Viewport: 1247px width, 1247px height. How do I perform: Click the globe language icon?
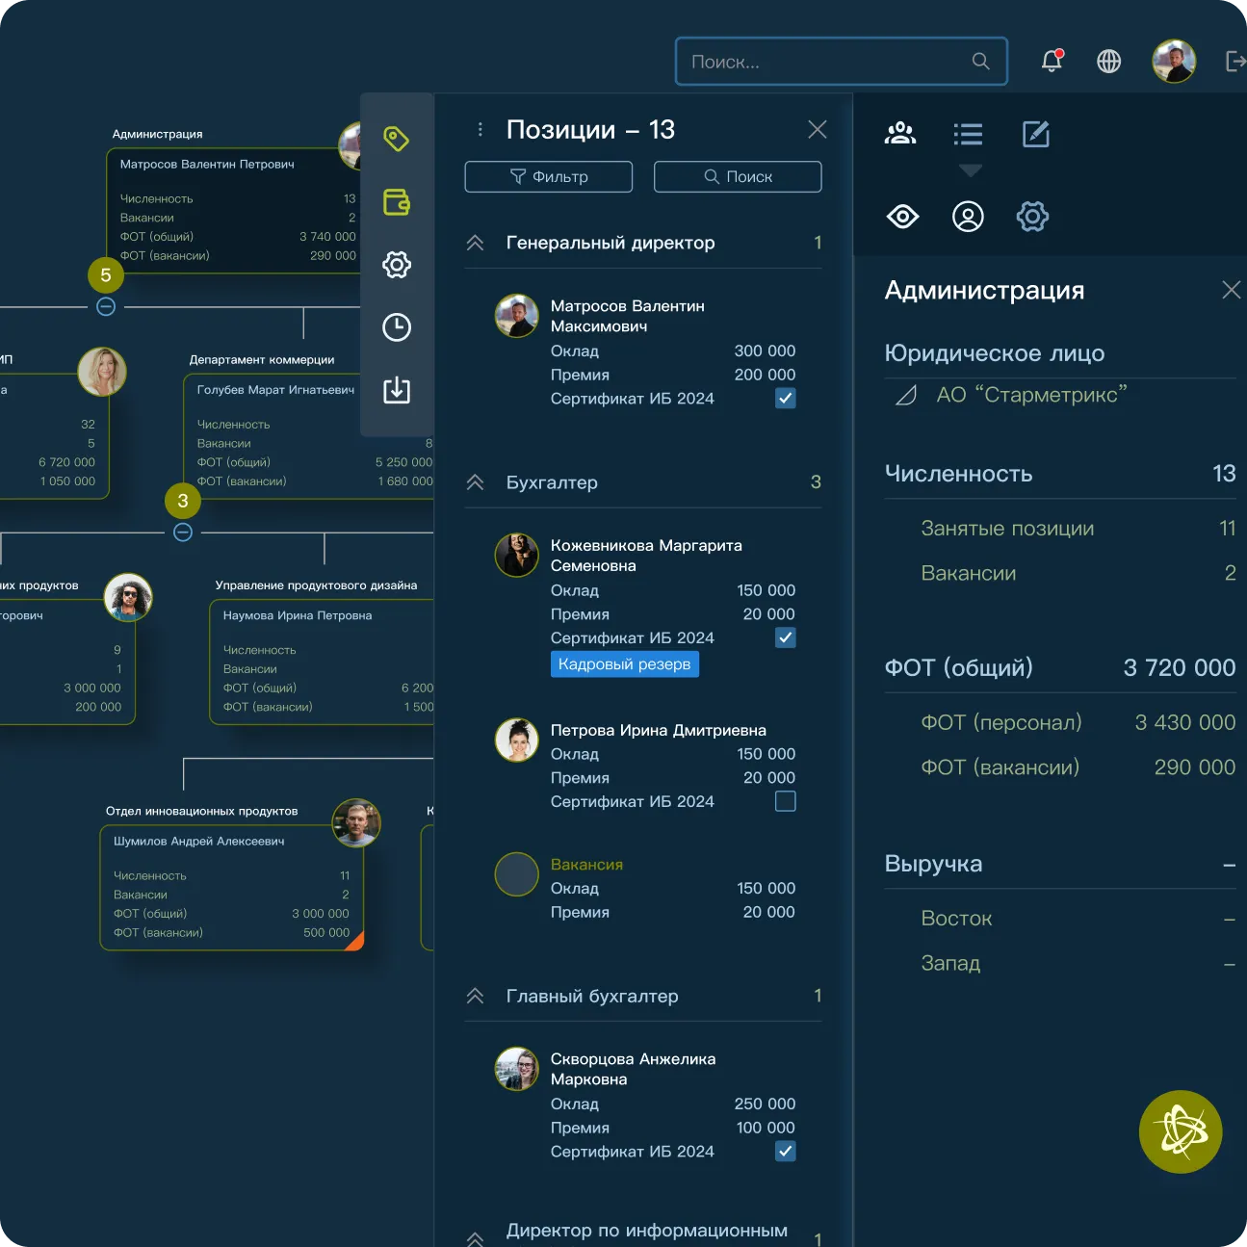(1108, 62)
